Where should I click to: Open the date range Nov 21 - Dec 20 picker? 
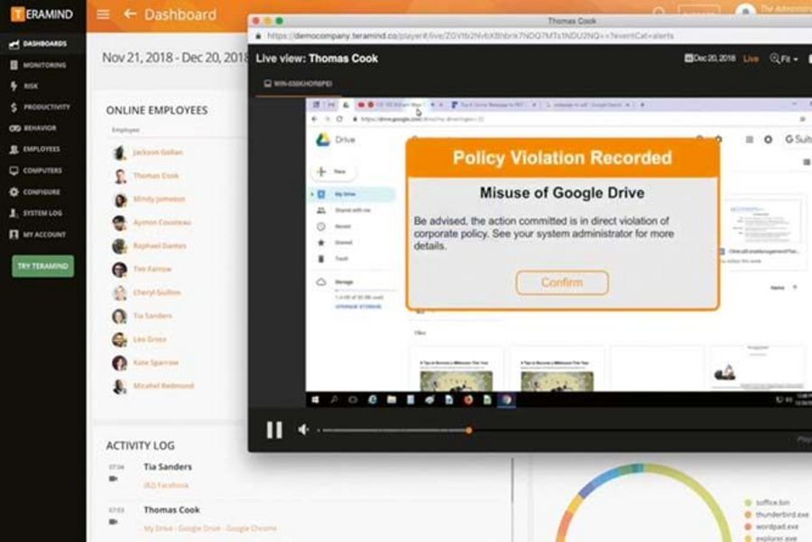click(x=174, y=58)
